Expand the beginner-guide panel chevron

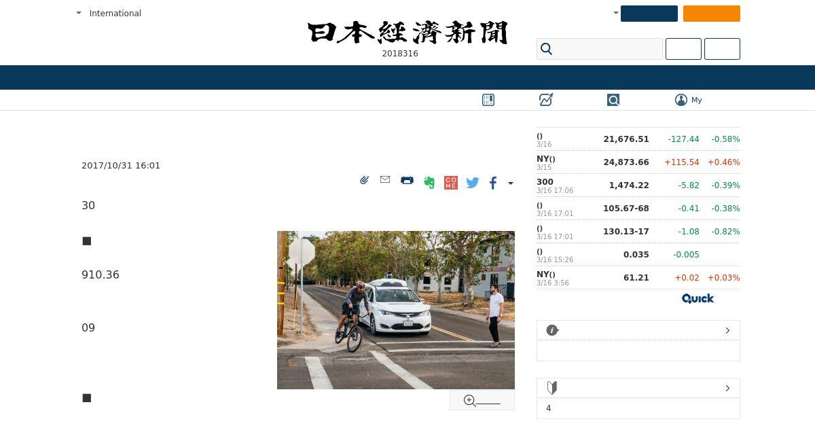click(727, 388)
